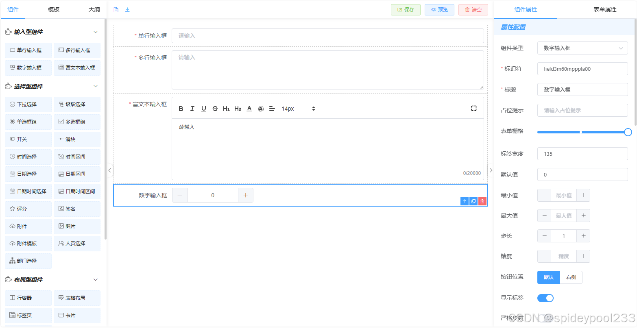This screenshot has height=329, width=637.
Task: Delete the selected number input field
Action: (x=482, y=201)
